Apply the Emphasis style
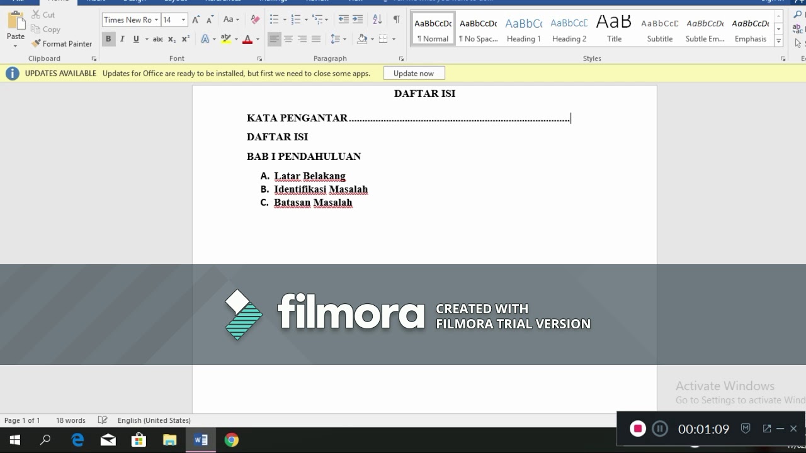Screen dimensions: 806x453 point(751,29)
